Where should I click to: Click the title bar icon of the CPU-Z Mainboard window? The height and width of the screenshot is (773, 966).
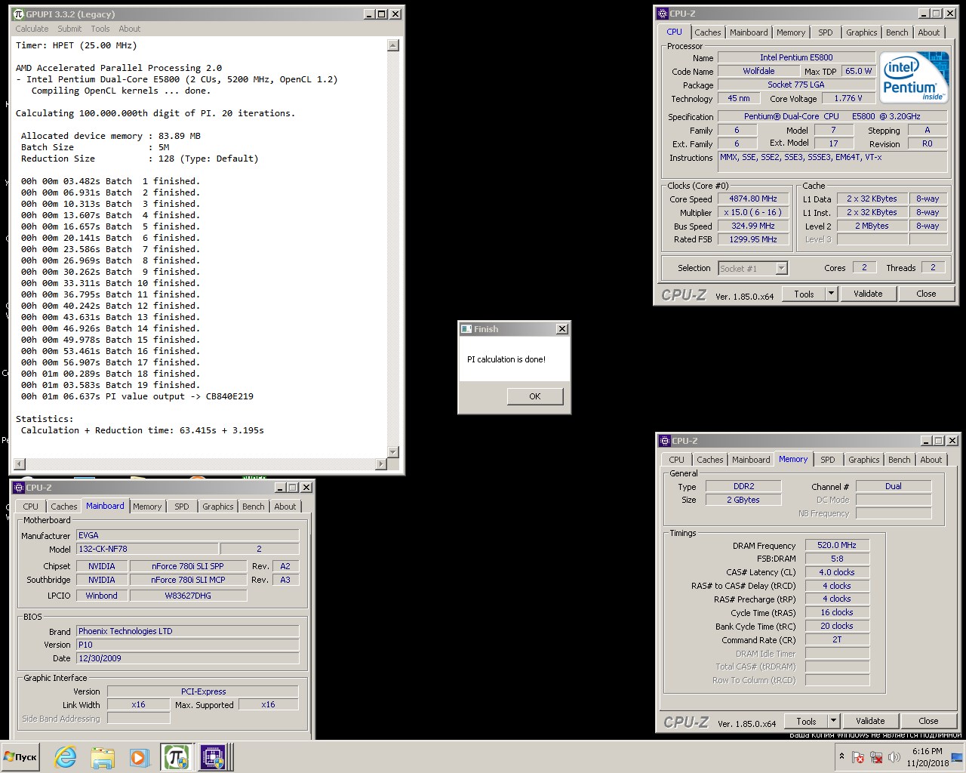[x=19, y=487]
